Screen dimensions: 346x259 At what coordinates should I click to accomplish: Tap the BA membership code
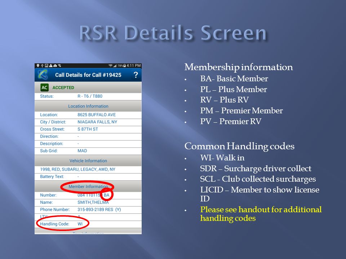pyautogui.click(x=107, y=195)
